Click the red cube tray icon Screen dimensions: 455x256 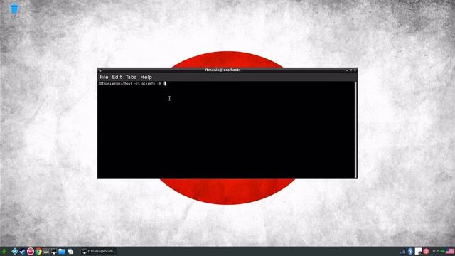[x=426, y=251]
